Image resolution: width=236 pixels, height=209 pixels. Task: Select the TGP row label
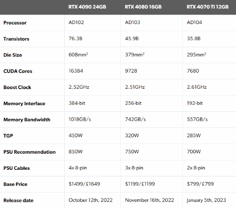coord(8,136)
